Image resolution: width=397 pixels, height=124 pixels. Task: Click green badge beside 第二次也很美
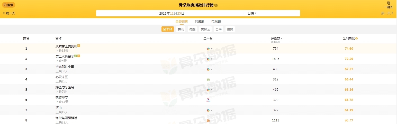click(76, 56)
